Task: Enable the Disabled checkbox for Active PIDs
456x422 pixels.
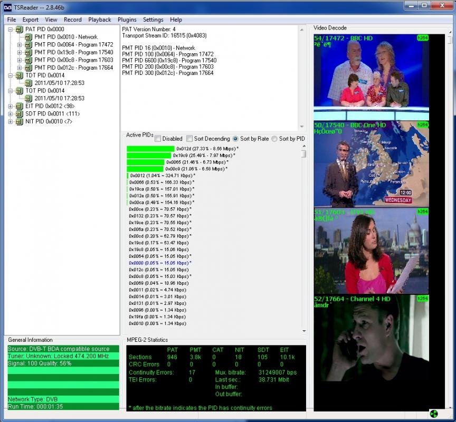Action: 158,139
